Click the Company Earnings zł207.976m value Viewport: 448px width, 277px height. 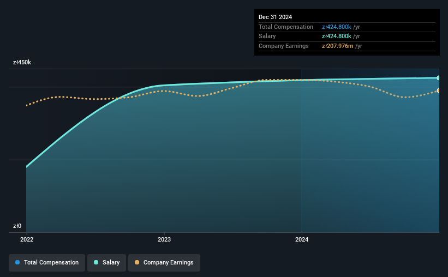pyautogui.click(x=337, y=46)
